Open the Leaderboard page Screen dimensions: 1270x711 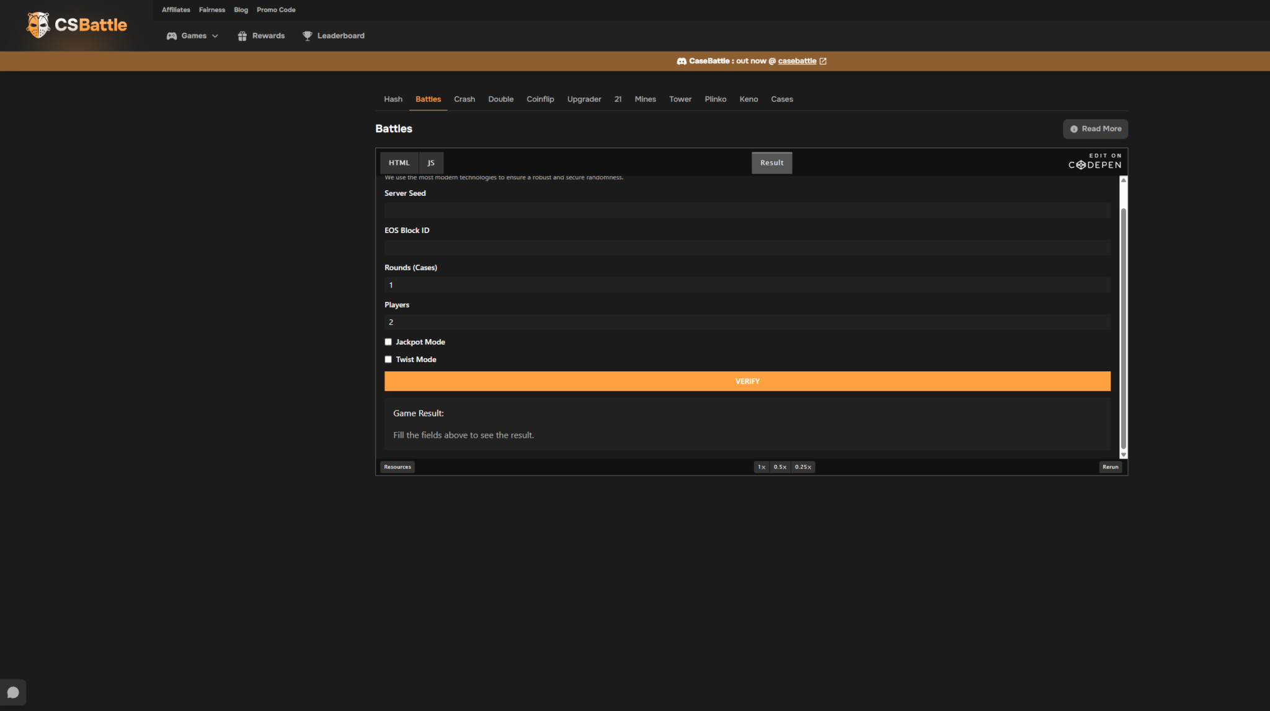(334, 36)
